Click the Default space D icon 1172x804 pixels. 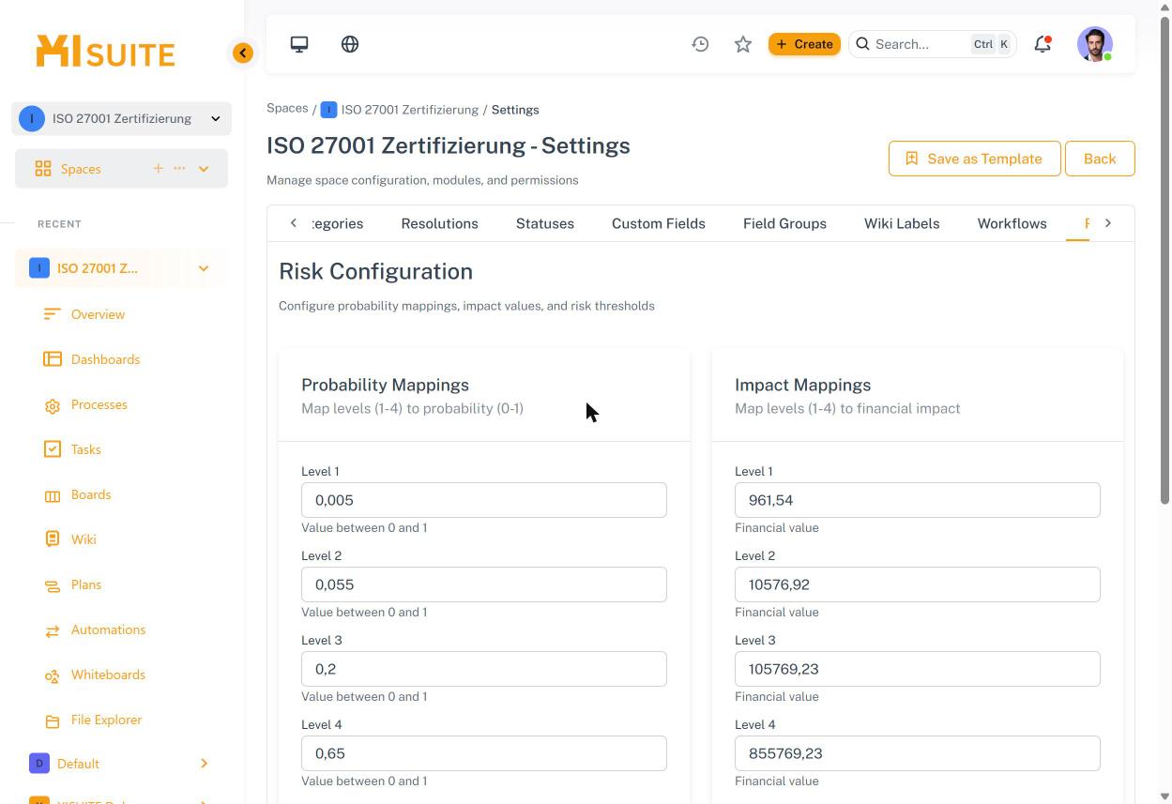pyautogui.click(x=39, y=764)
